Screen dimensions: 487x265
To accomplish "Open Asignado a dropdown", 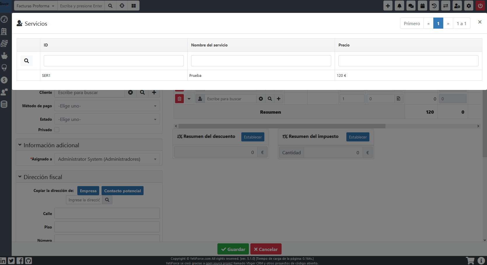I will (107, 159).
